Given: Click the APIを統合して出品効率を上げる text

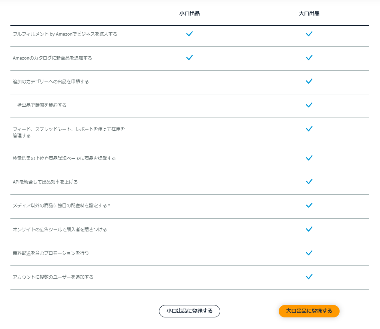Looking at the screenshot, I should (x=45, y=182).
